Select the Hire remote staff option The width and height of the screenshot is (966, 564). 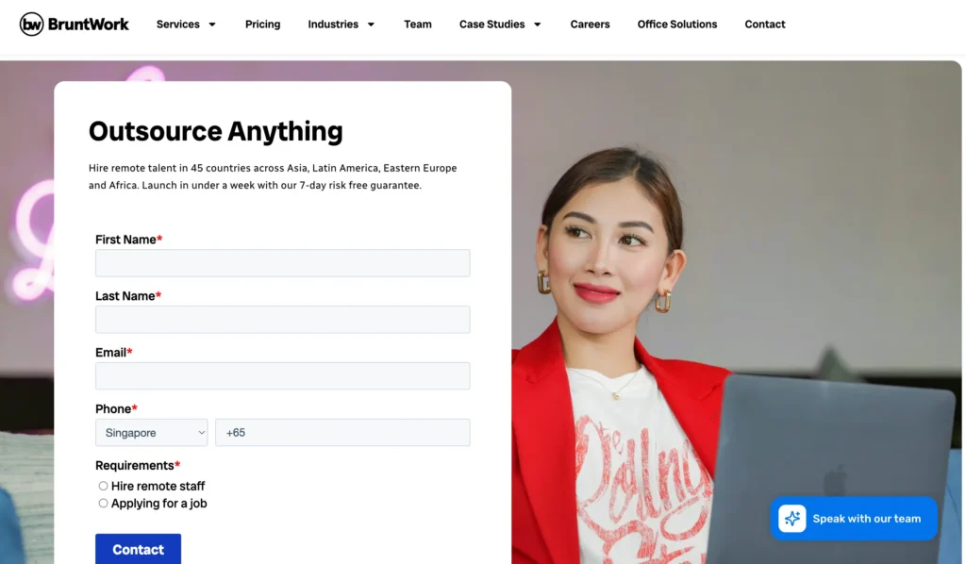coord(103,486)
